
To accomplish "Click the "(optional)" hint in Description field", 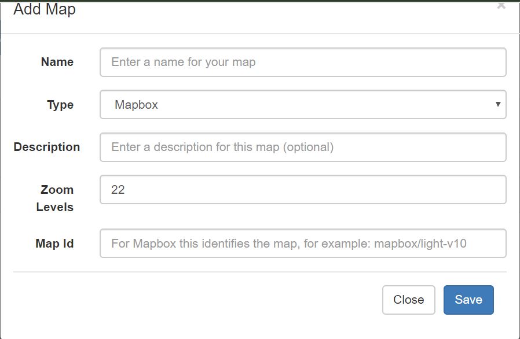I will tap(308, 147).
